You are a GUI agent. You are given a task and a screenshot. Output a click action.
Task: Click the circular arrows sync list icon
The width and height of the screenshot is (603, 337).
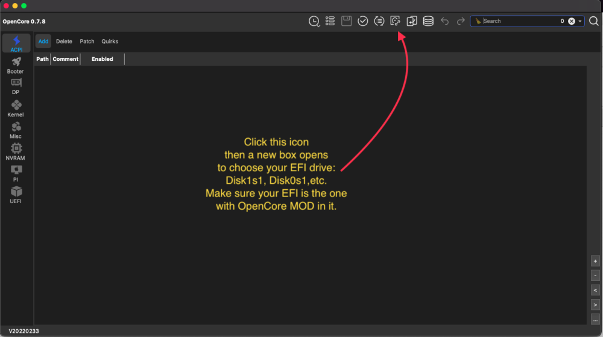379,20
